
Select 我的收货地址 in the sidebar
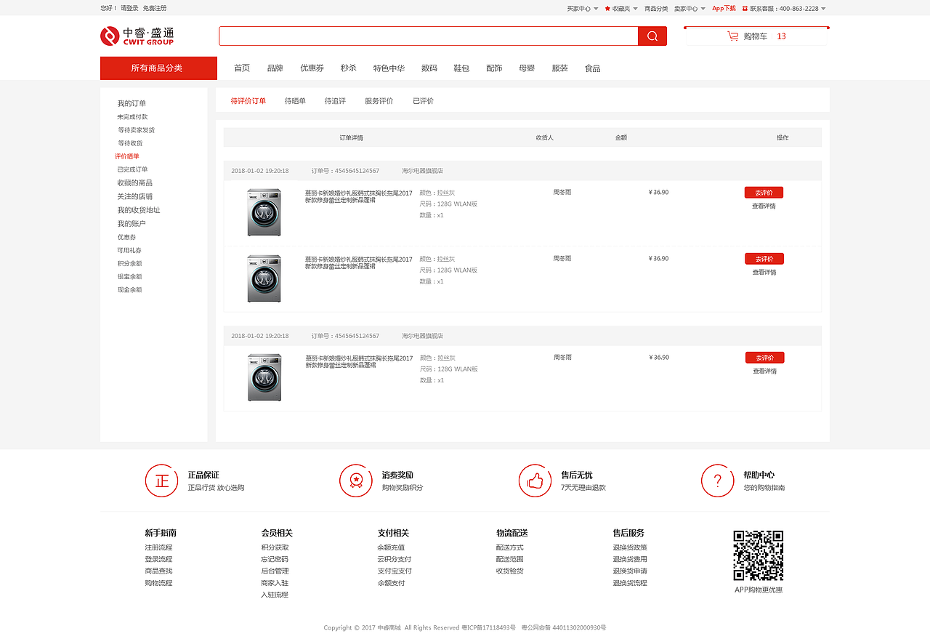point(139,210)
